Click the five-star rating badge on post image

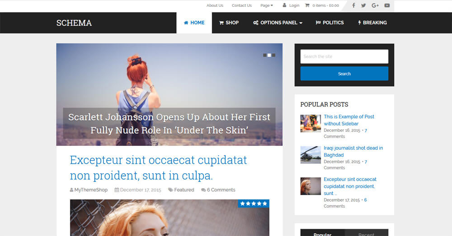254,204
